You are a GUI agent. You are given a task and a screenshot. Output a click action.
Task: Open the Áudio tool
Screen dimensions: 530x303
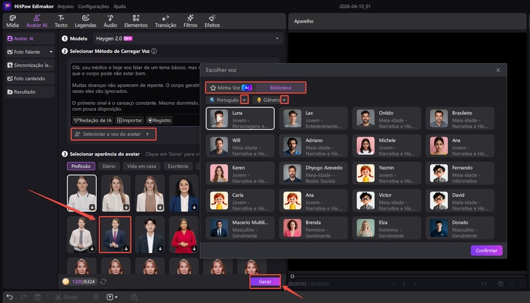tap(113, 21)
